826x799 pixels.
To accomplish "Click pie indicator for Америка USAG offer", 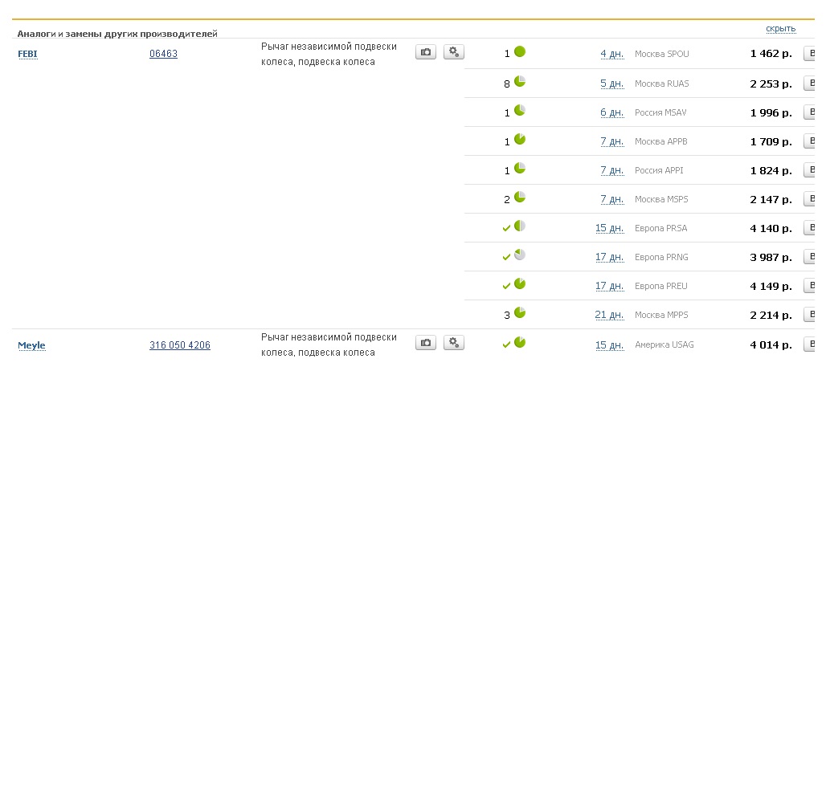I will pyautogui.click(x=520, y=343).
